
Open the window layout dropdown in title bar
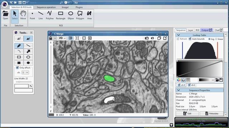click(25, 2)
